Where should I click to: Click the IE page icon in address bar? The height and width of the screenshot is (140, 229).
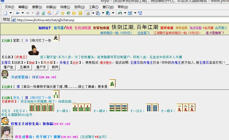click(x=14, y=20)
